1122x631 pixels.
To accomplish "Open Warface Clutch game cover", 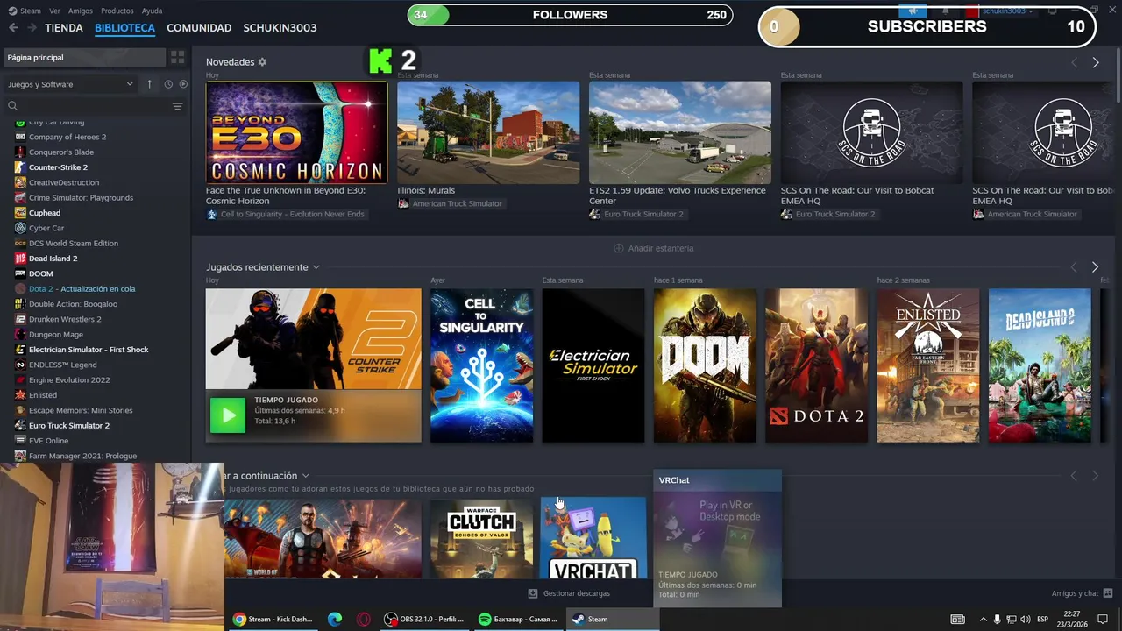I will tap(481, 538).
